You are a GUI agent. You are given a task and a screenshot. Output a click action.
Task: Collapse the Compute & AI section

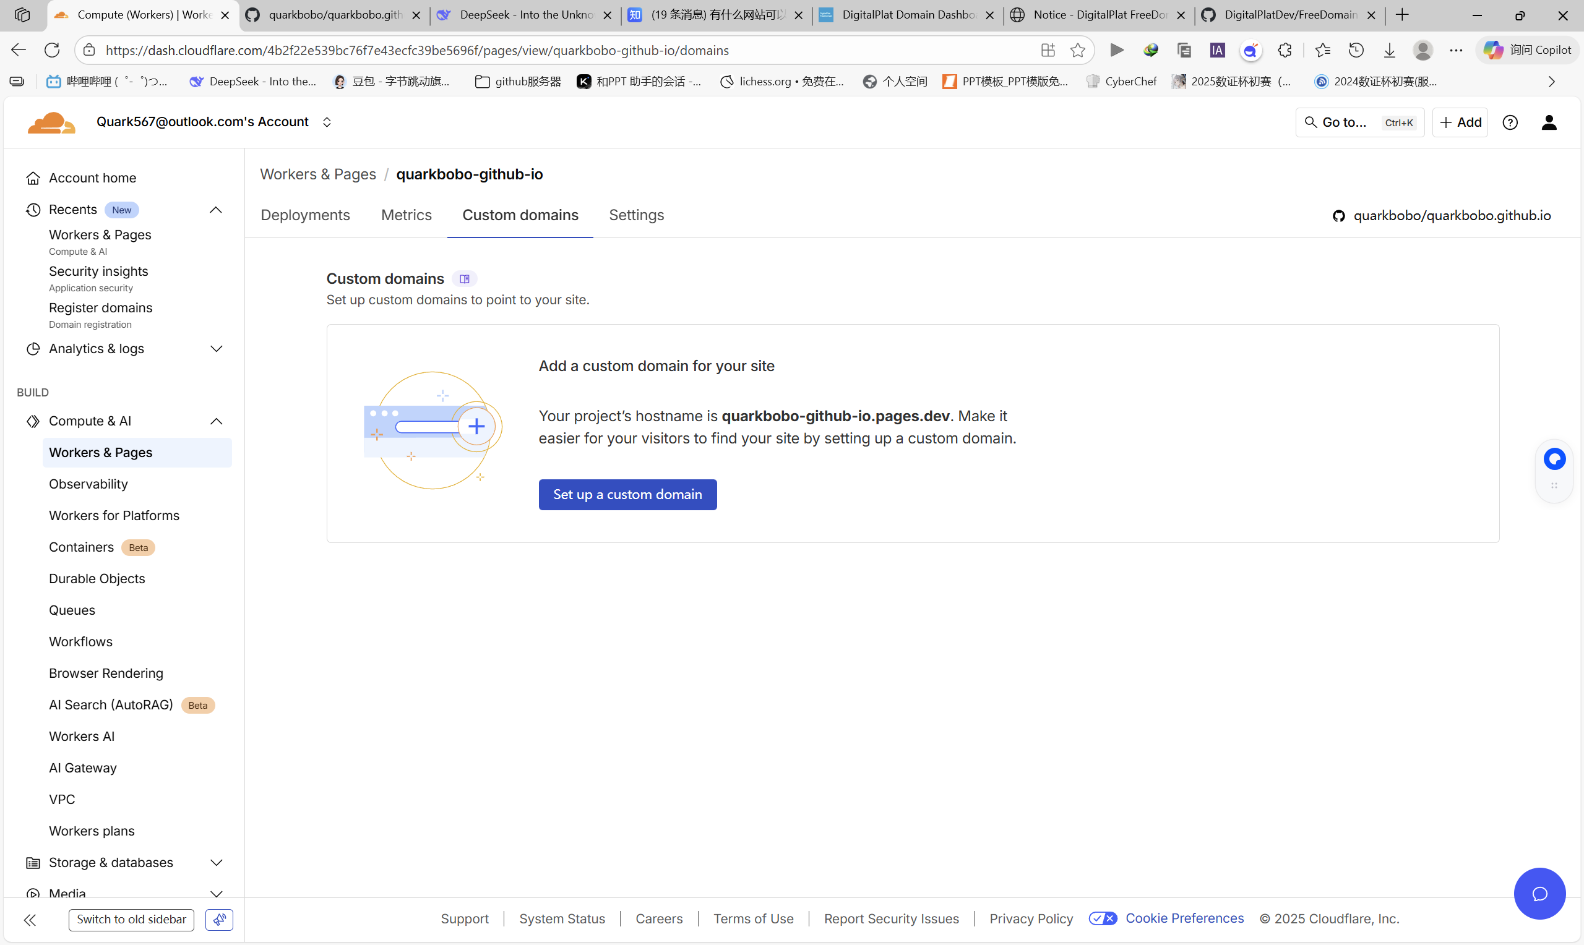216,421
